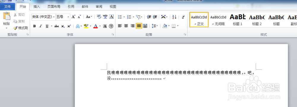Open the Font dialog launcher
The image size is (297, 107).
click(113, 35)
